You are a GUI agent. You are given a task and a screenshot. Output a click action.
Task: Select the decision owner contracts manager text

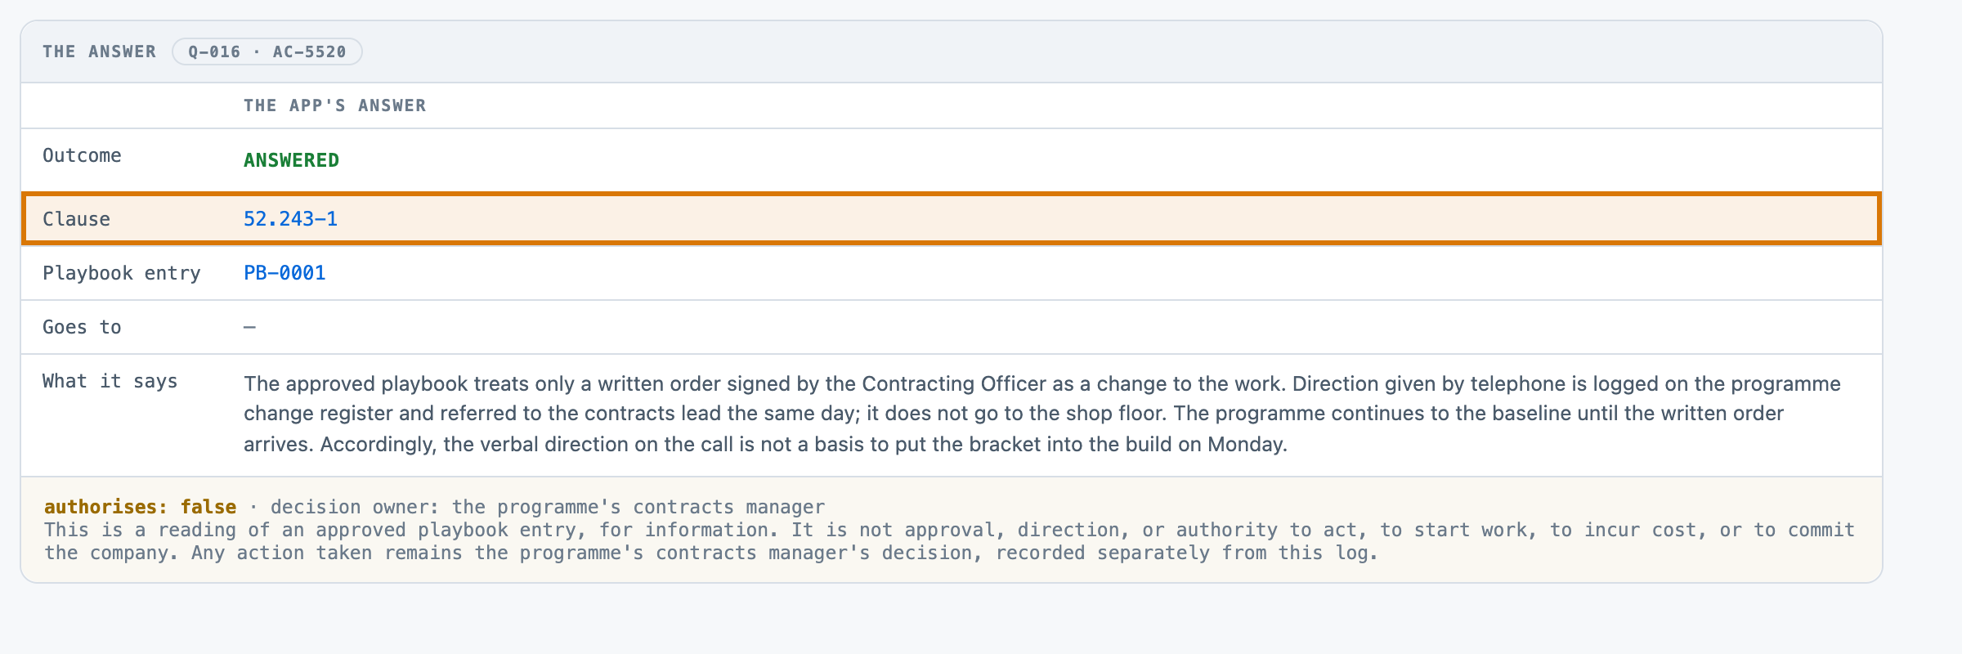(x=548, y=507)
